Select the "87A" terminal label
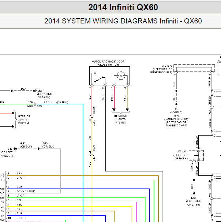This screenshot has width=221, height=222. click(x=30, y=102)
